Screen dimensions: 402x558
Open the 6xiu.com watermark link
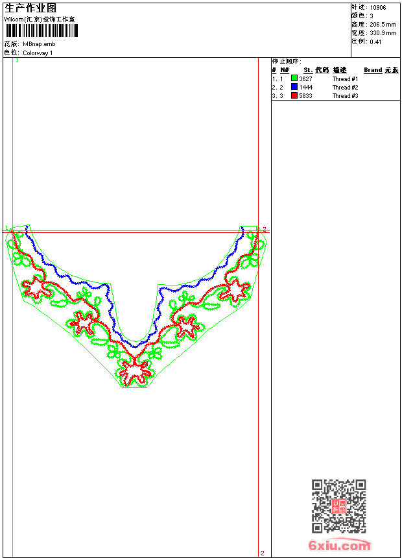[x=340, y=545]
